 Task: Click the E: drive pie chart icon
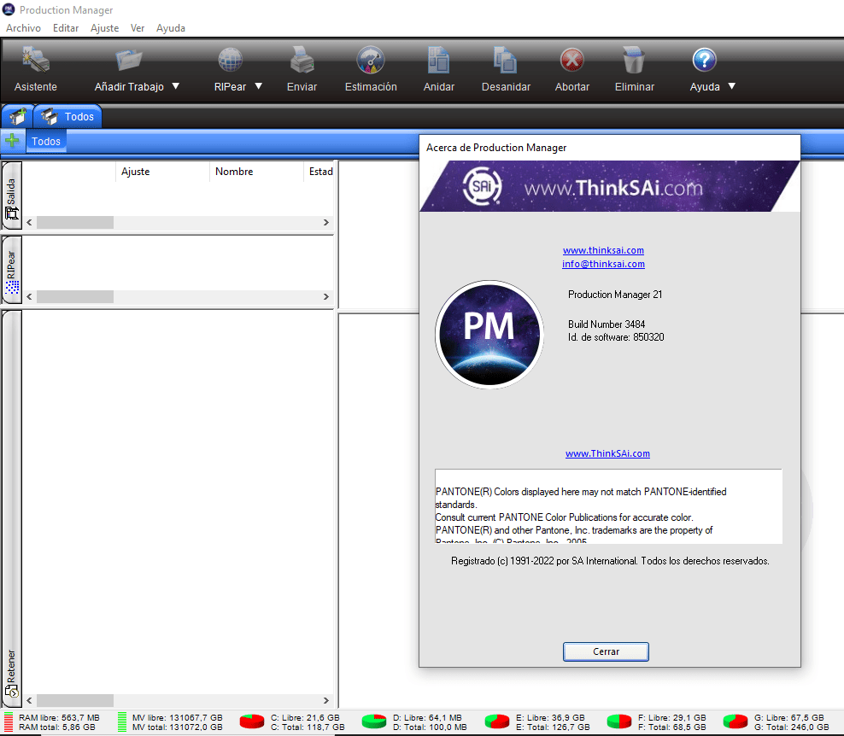pyautogui.click(x=496, y=721)
